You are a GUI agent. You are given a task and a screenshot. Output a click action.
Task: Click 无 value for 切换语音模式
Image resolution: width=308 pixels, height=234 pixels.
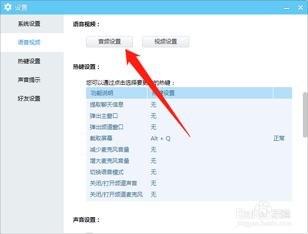pos(154,172)
